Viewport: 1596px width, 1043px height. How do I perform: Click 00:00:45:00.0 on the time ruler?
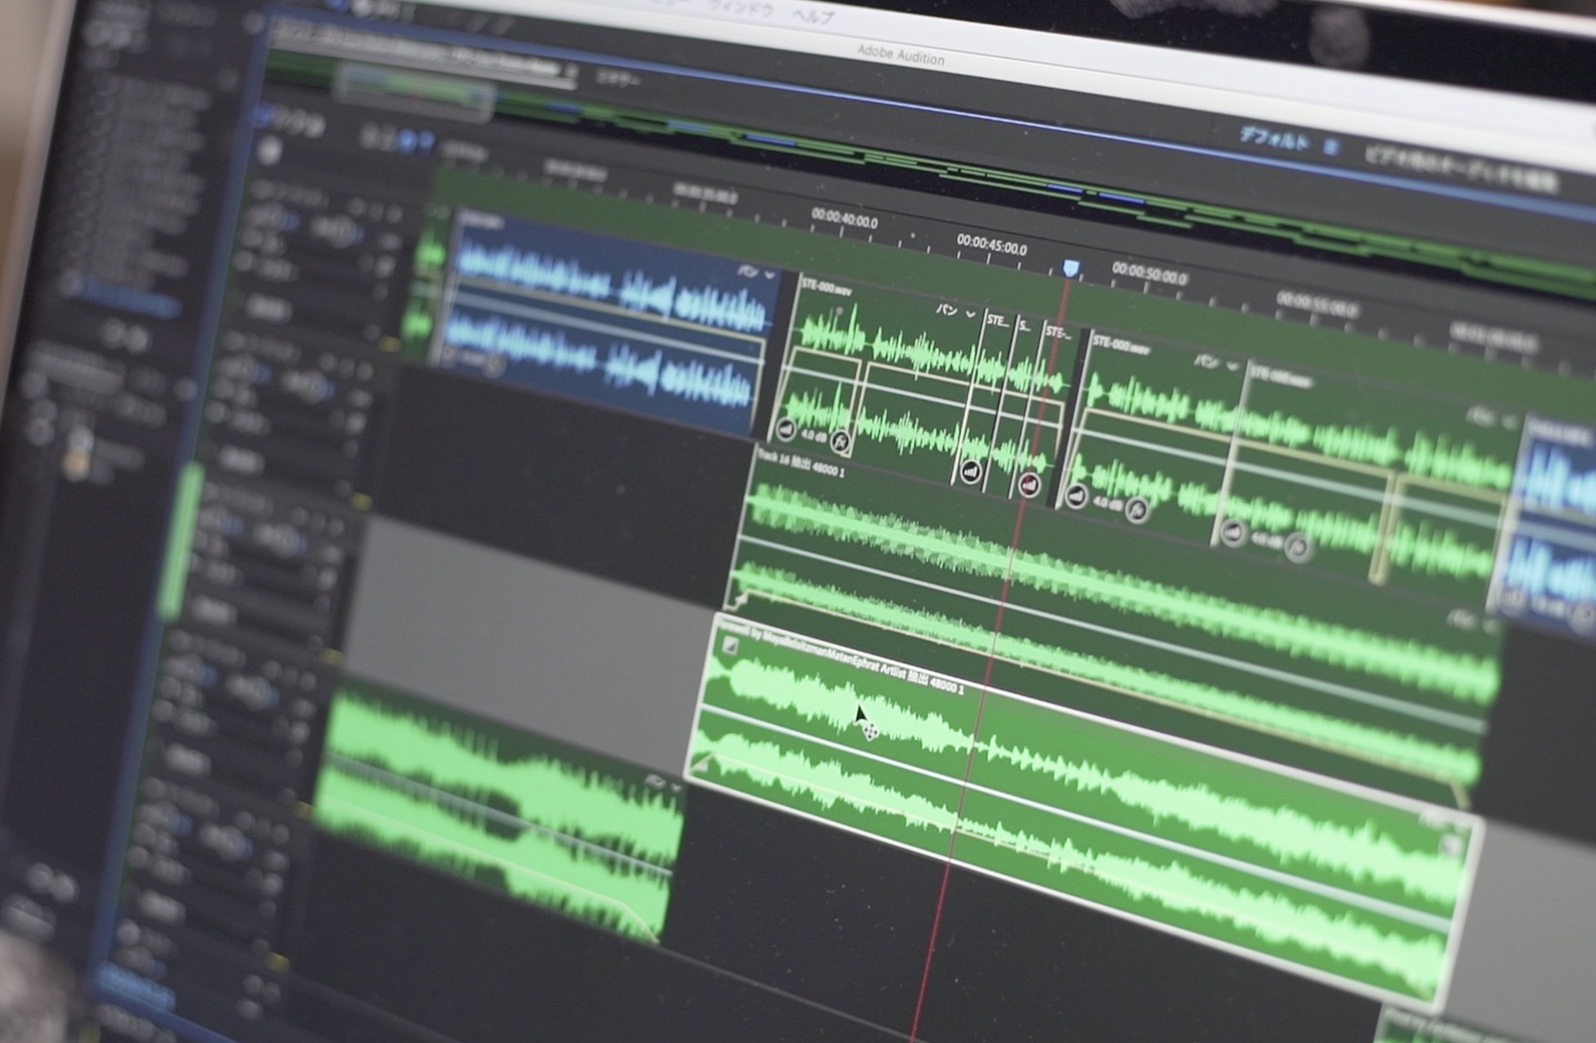tap(991, 246)
